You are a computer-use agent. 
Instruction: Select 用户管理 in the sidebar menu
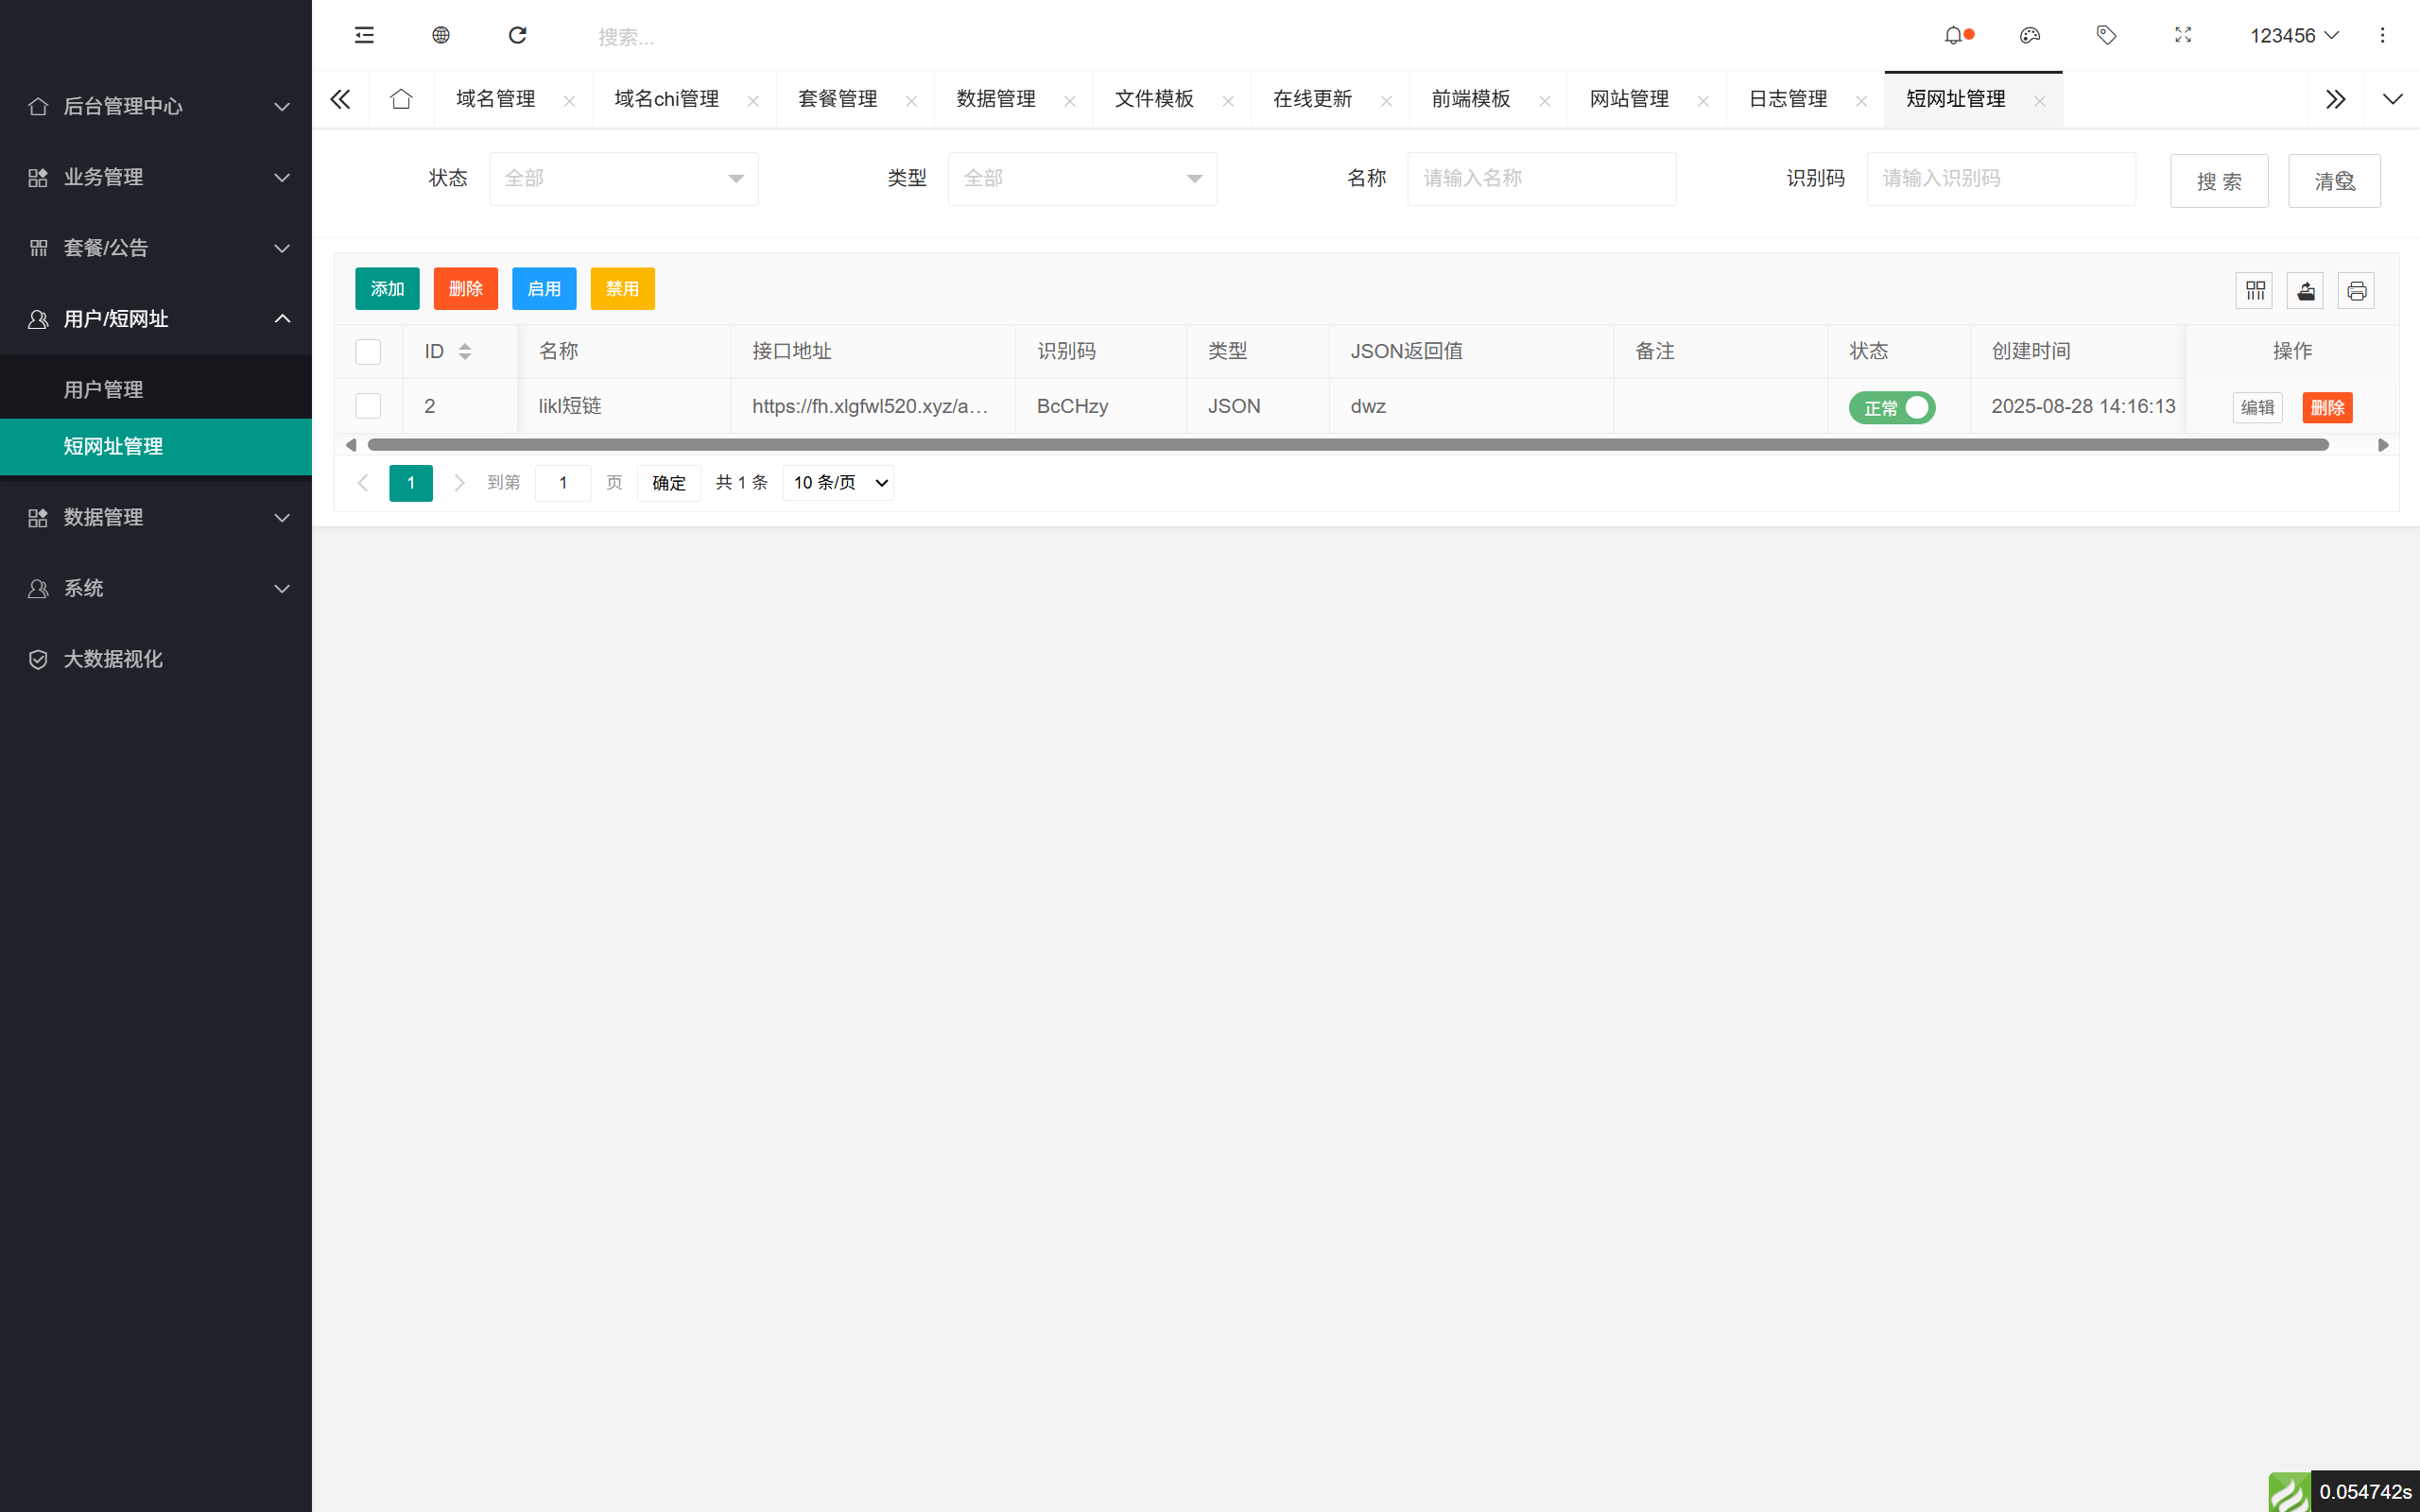click(103, 389)
